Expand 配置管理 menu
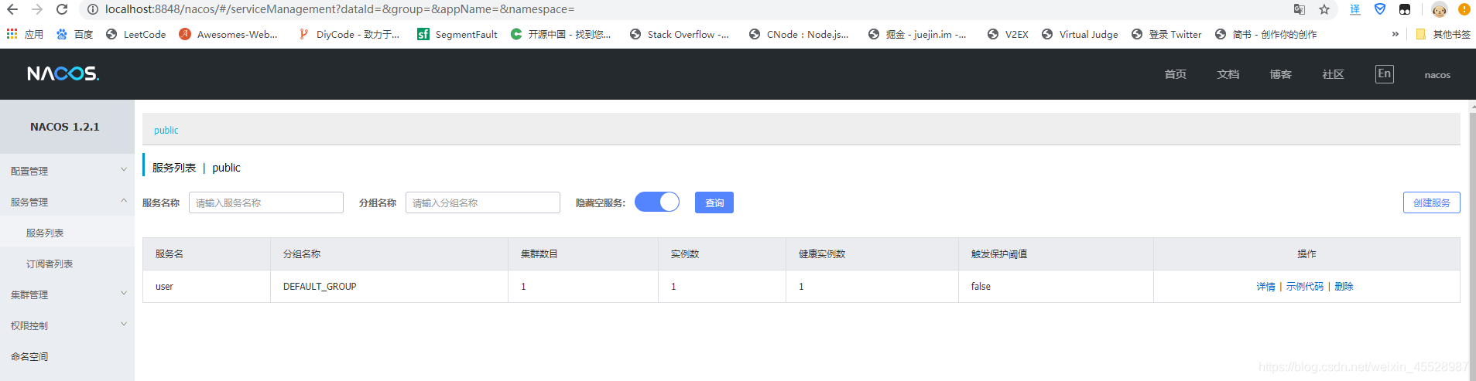1476x381 pixels. tap(67, 171)
